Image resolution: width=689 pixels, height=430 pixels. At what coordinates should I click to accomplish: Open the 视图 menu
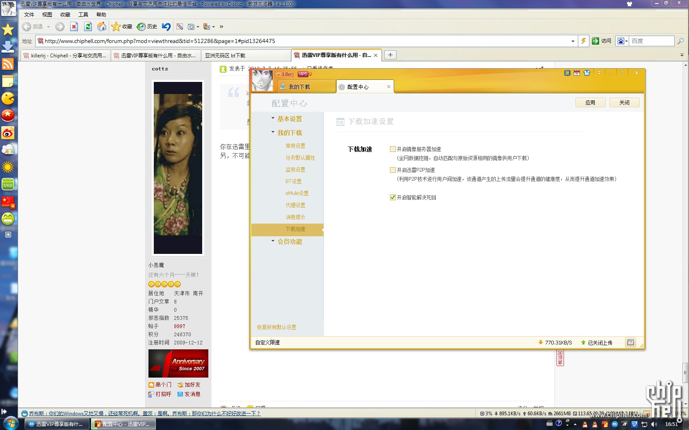pos(47,15)
